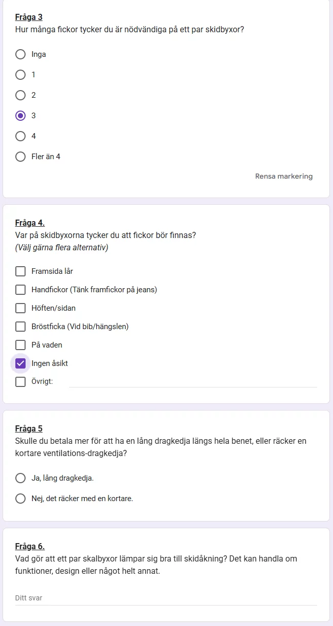
Task: Tick the 'På vaden' checkbox
Action: click(20, 345)
